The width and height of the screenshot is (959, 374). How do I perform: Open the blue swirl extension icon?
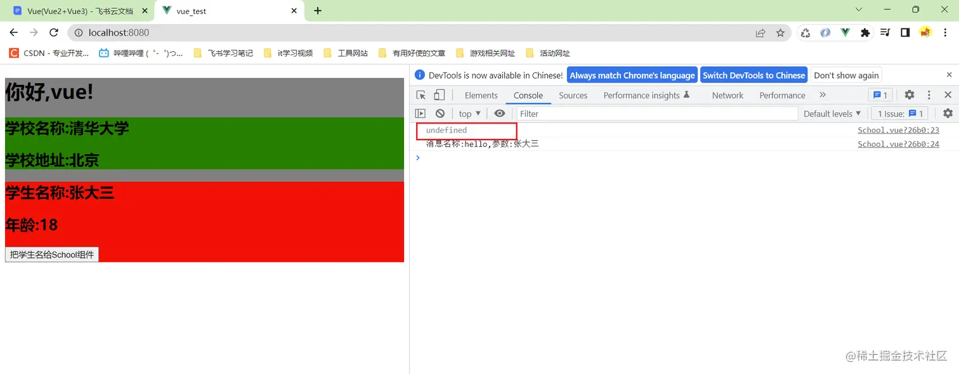(x=825, y=33)
